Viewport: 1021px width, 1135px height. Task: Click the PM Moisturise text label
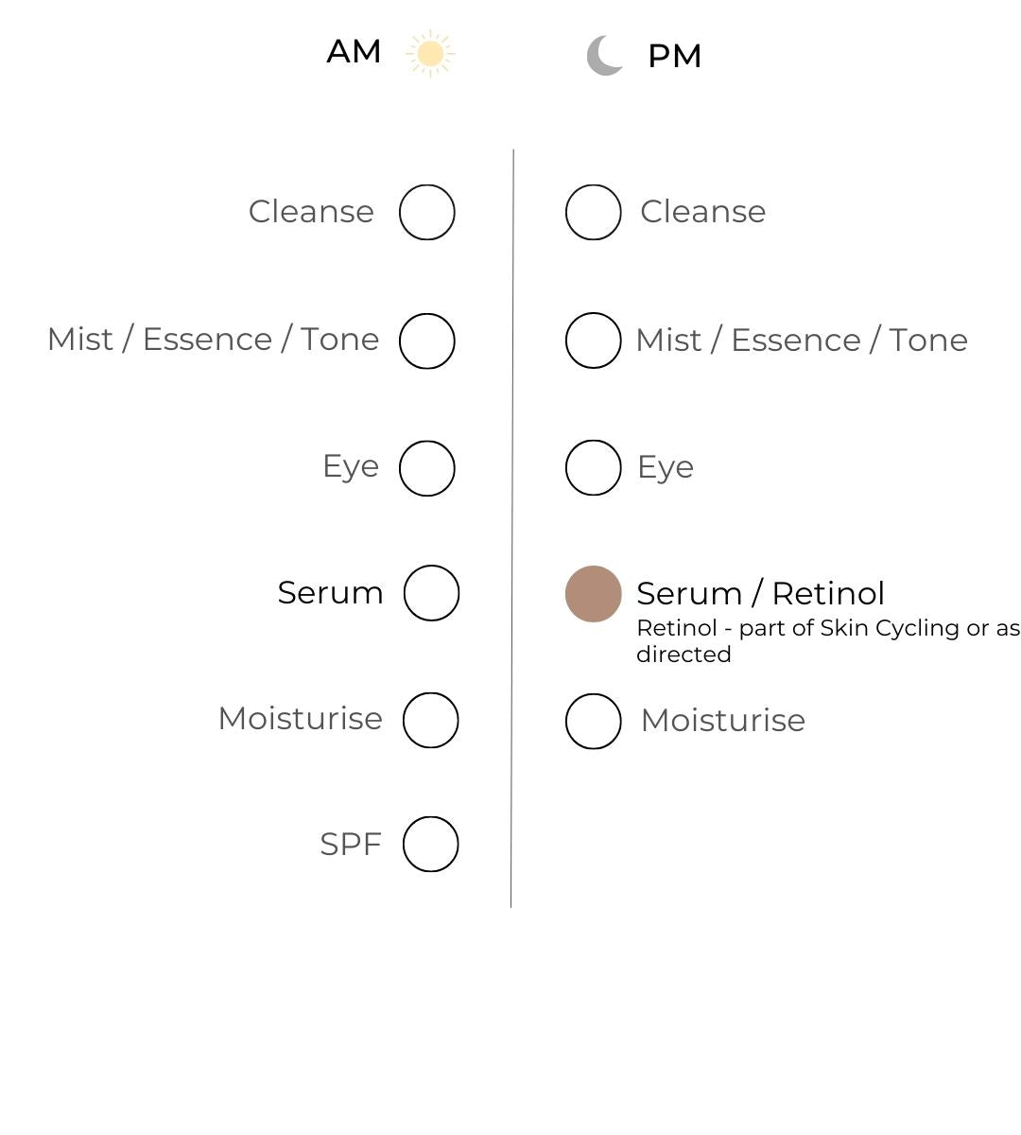[x=722, y=721]
